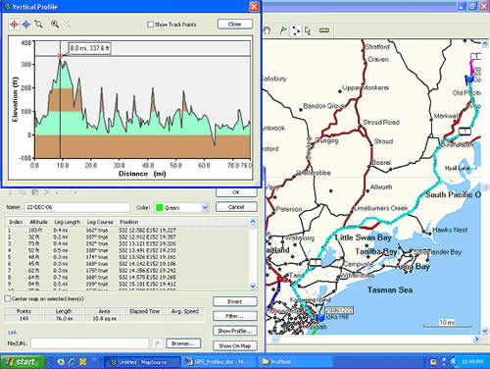Click the red marker on elevation profile
490x369 pixels.
click(x=60, y=56)
